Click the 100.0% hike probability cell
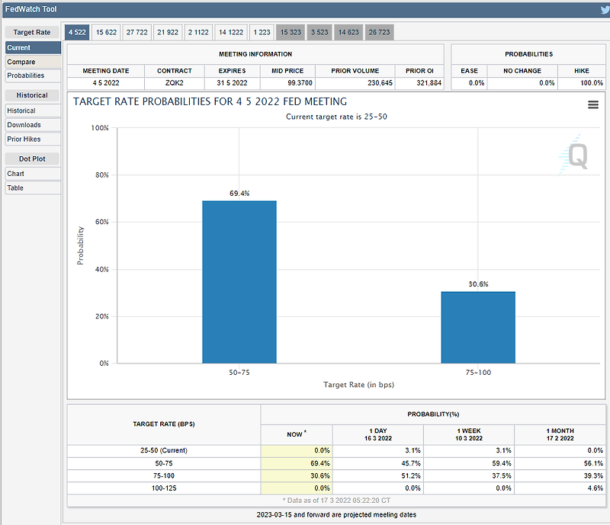Image resolution: width=610 pixels, height=525 pixels. click(x=582, y=83)
